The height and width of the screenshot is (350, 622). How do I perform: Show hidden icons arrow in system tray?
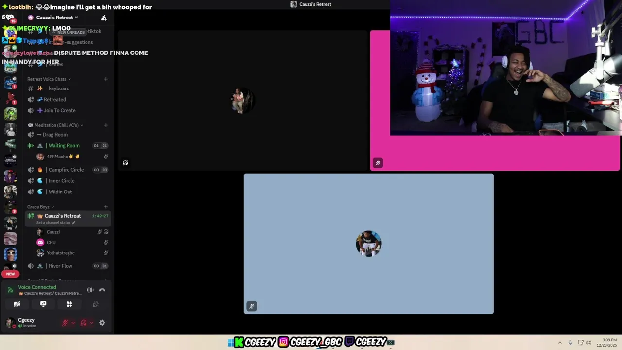point(560,342)
